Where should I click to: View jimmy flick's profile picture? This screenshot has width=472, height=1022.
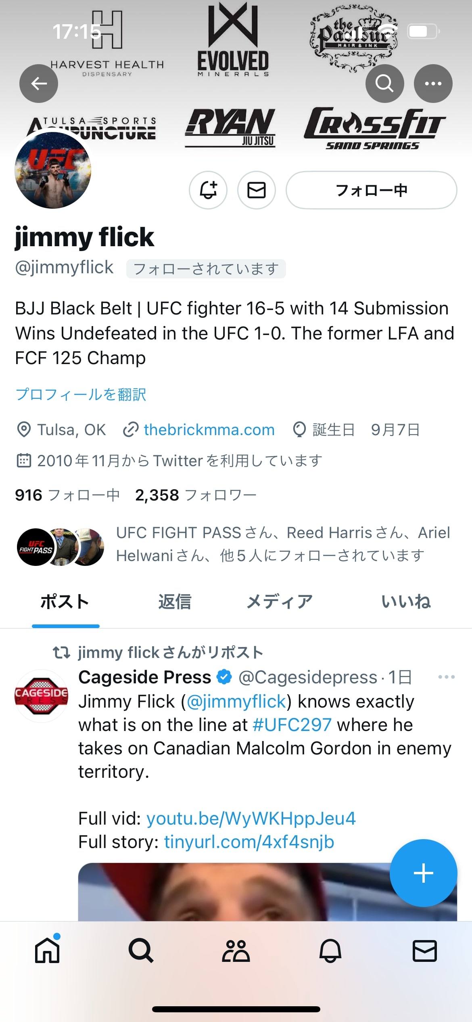pos(53,170)
